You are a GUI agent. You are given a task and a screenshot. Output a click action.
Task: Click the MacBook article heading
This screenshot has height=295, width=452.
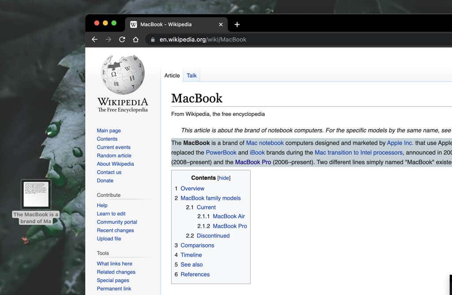pyautogui.click(x=197, y=98)
